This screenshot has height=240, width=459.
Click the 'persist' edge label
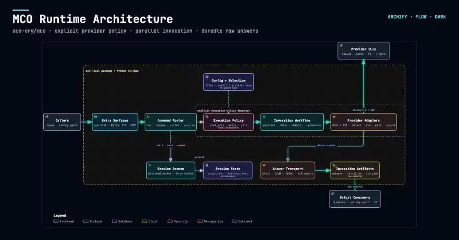[199, 157]
